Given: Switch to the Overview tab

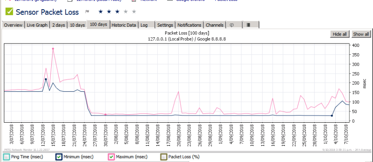Looking at the screenshot, I should tap(13, 25).
